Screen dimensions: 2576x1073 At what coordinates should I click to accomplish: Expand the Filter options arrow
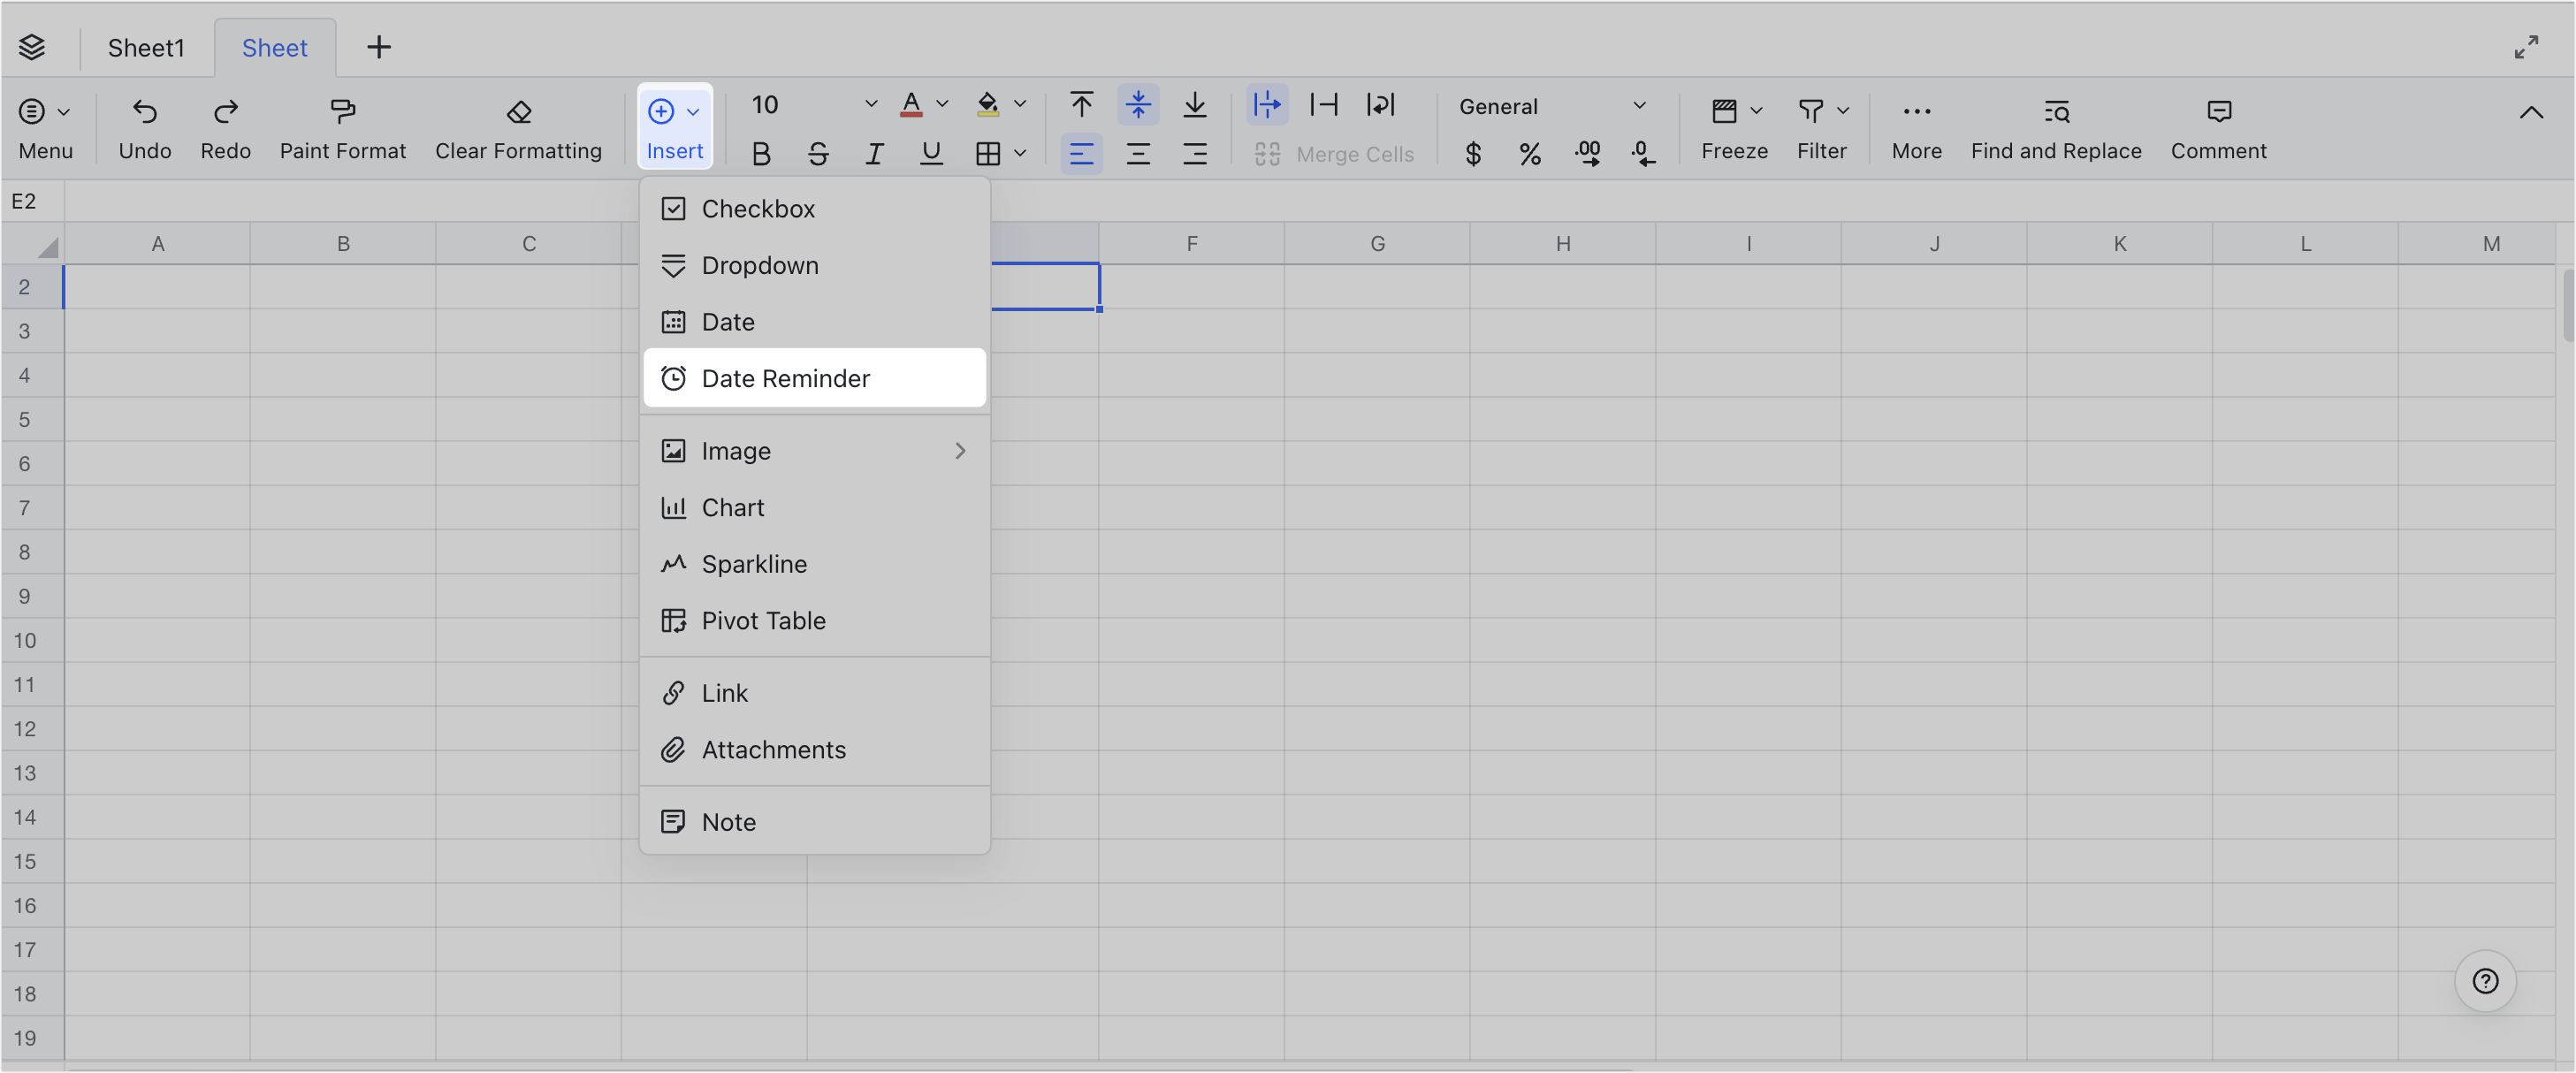click(1843, 111)
